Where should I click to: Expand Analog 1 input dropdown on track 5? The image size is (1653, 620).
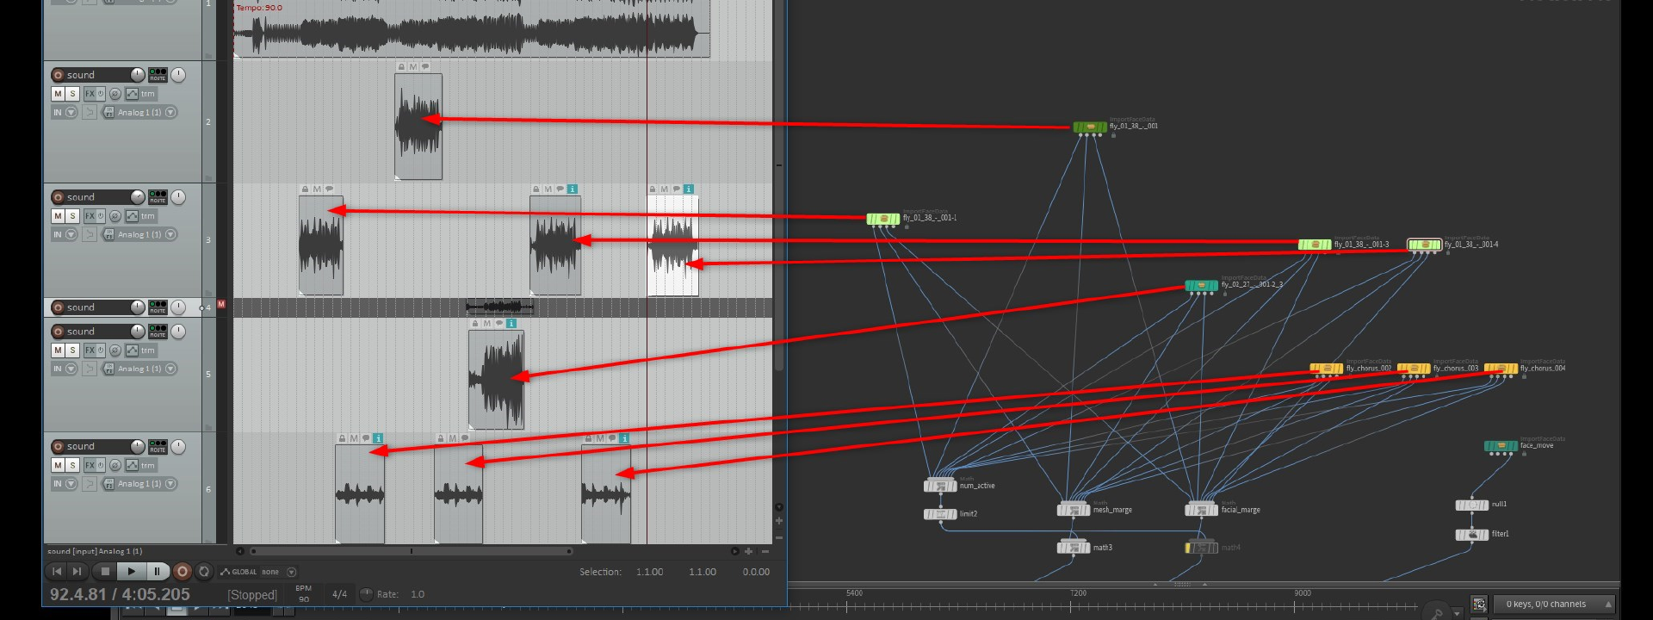[170, 369]
